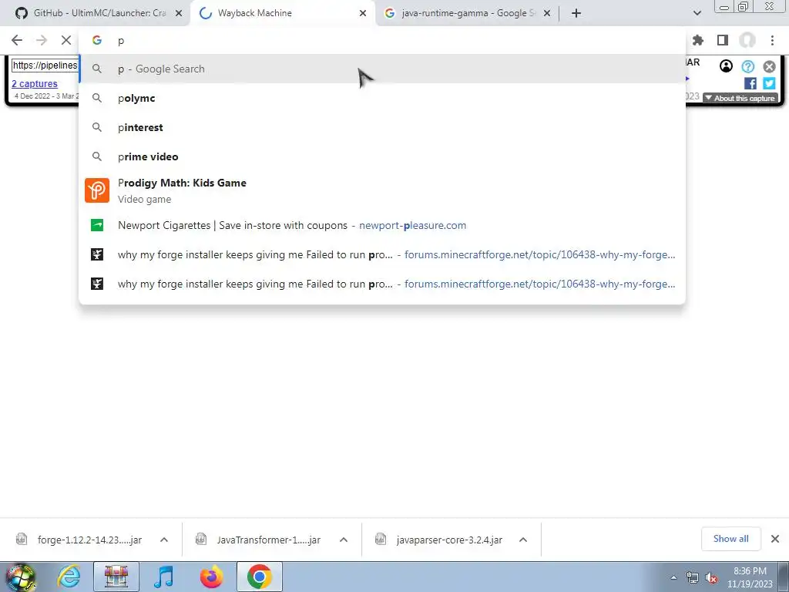789x592 pixels.
Task: Show hidden system tray icons
Action: point(673,578)
